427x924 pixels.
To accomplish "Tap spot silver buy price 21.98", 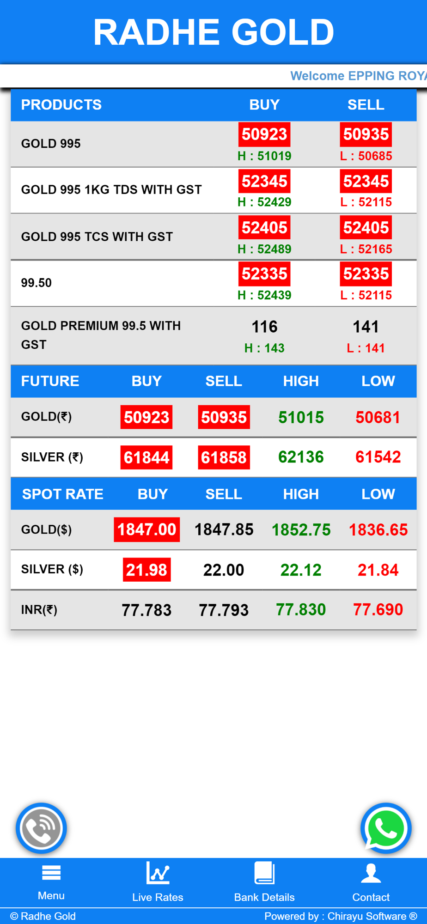I will (x=146, y=570).
